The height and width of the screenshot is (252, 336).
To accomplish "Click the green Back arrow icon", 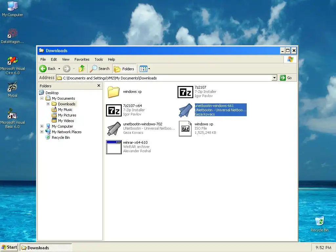I will [43, 69].
